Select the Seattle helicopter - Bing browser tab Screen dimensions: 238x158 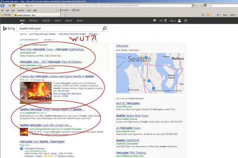tap(37, 15)
